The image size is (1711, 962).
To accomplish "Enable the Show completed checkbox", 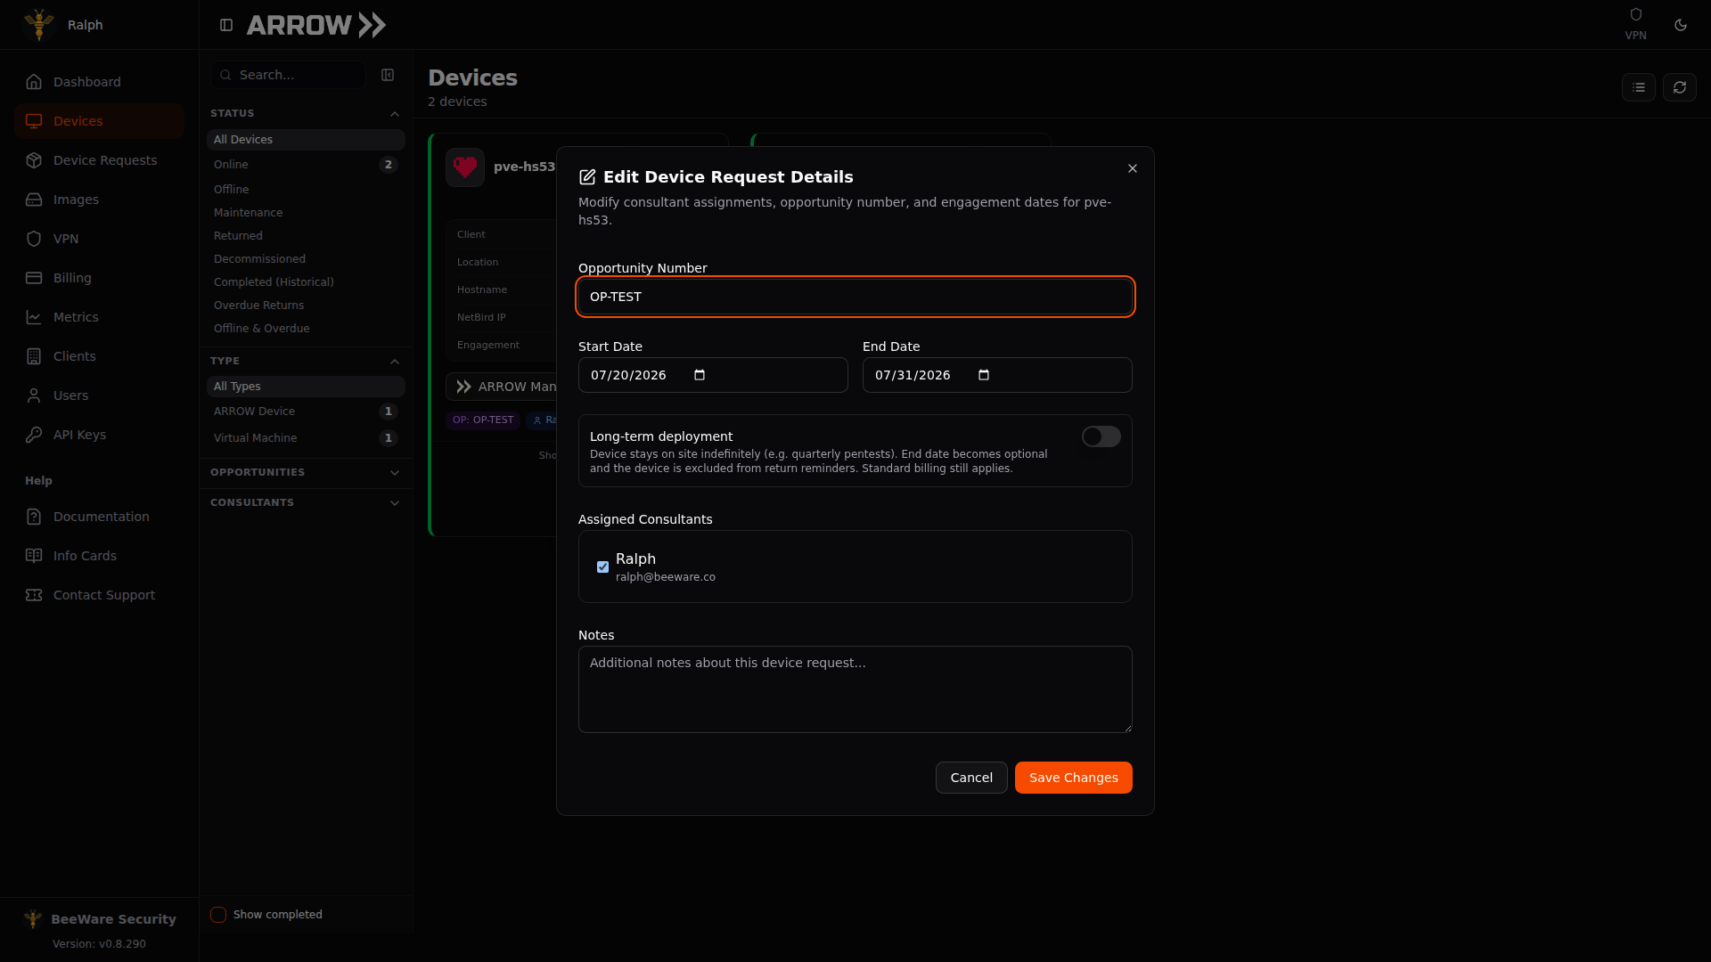I will 218,915.
